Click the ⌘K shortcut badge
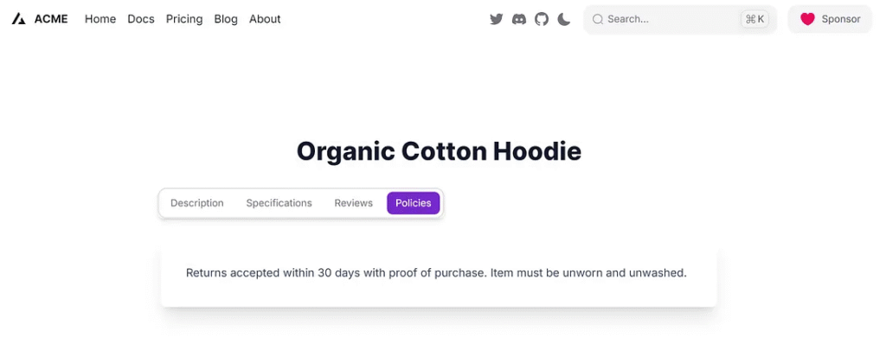The height and width of the screenshot is (351, 886). pos(754,19)
